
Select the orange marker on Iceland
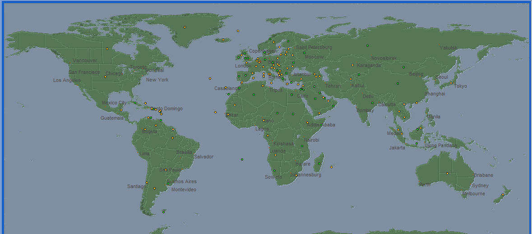click(x=223, y=40)
